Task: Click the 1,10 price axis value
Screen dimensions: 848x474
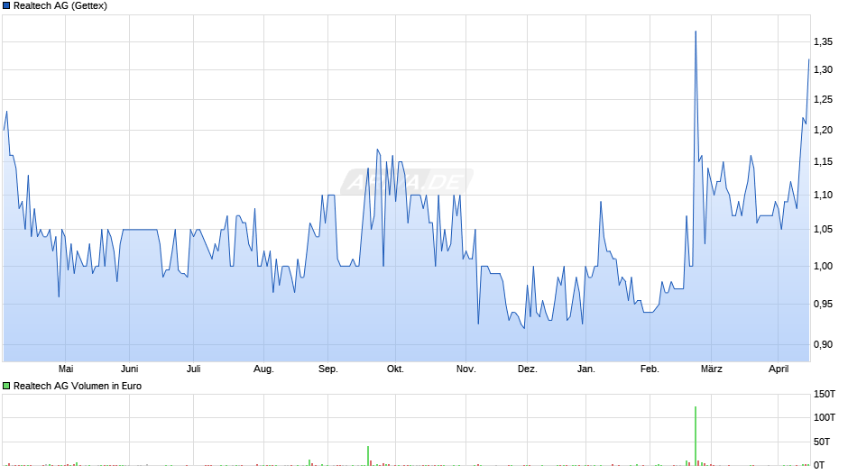Action: tap(823, 195)
